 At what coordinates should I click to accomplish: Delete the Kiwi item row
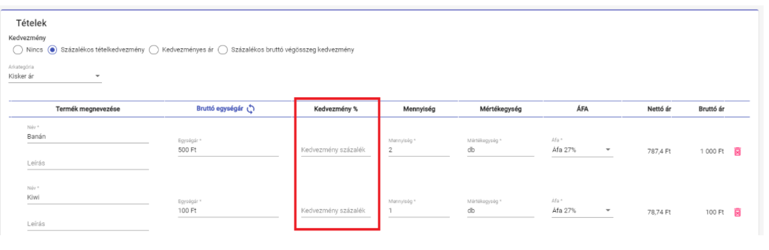click(737, 212)
